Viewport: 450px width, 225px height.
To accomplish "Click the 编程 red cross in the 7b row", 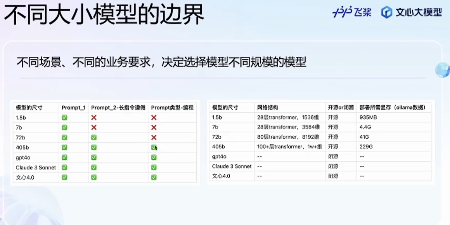I will (154, 127).
